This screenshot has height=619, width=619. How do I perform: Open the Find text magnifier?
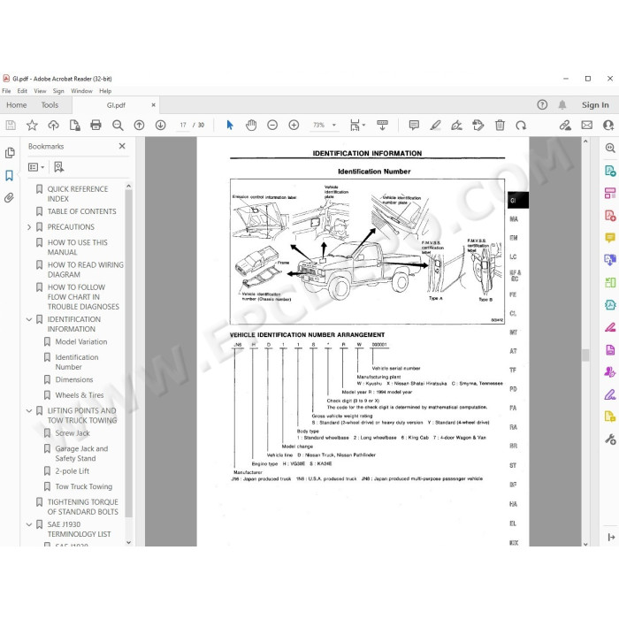[x=118, y=126]
